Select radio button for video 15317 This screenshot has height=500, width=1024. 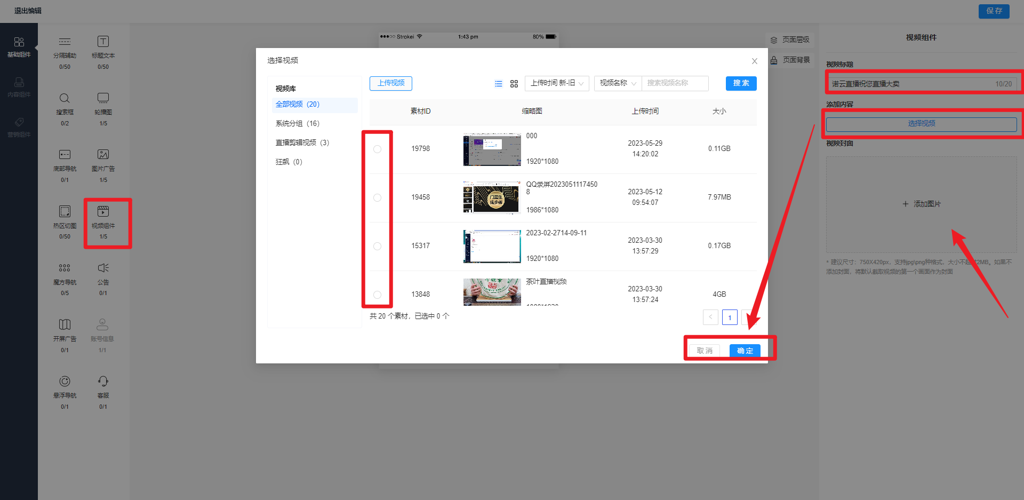tap(378, 247)
